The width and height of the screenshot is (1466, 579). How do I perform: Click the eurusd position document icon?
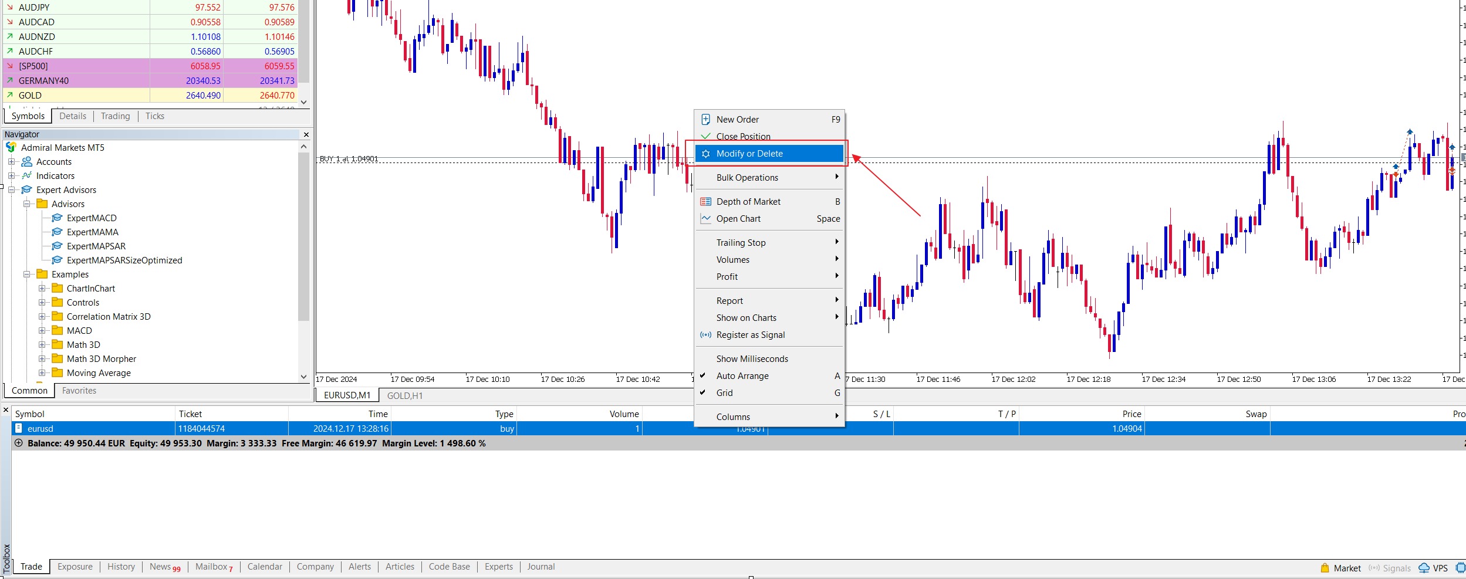tap(19, 428)
